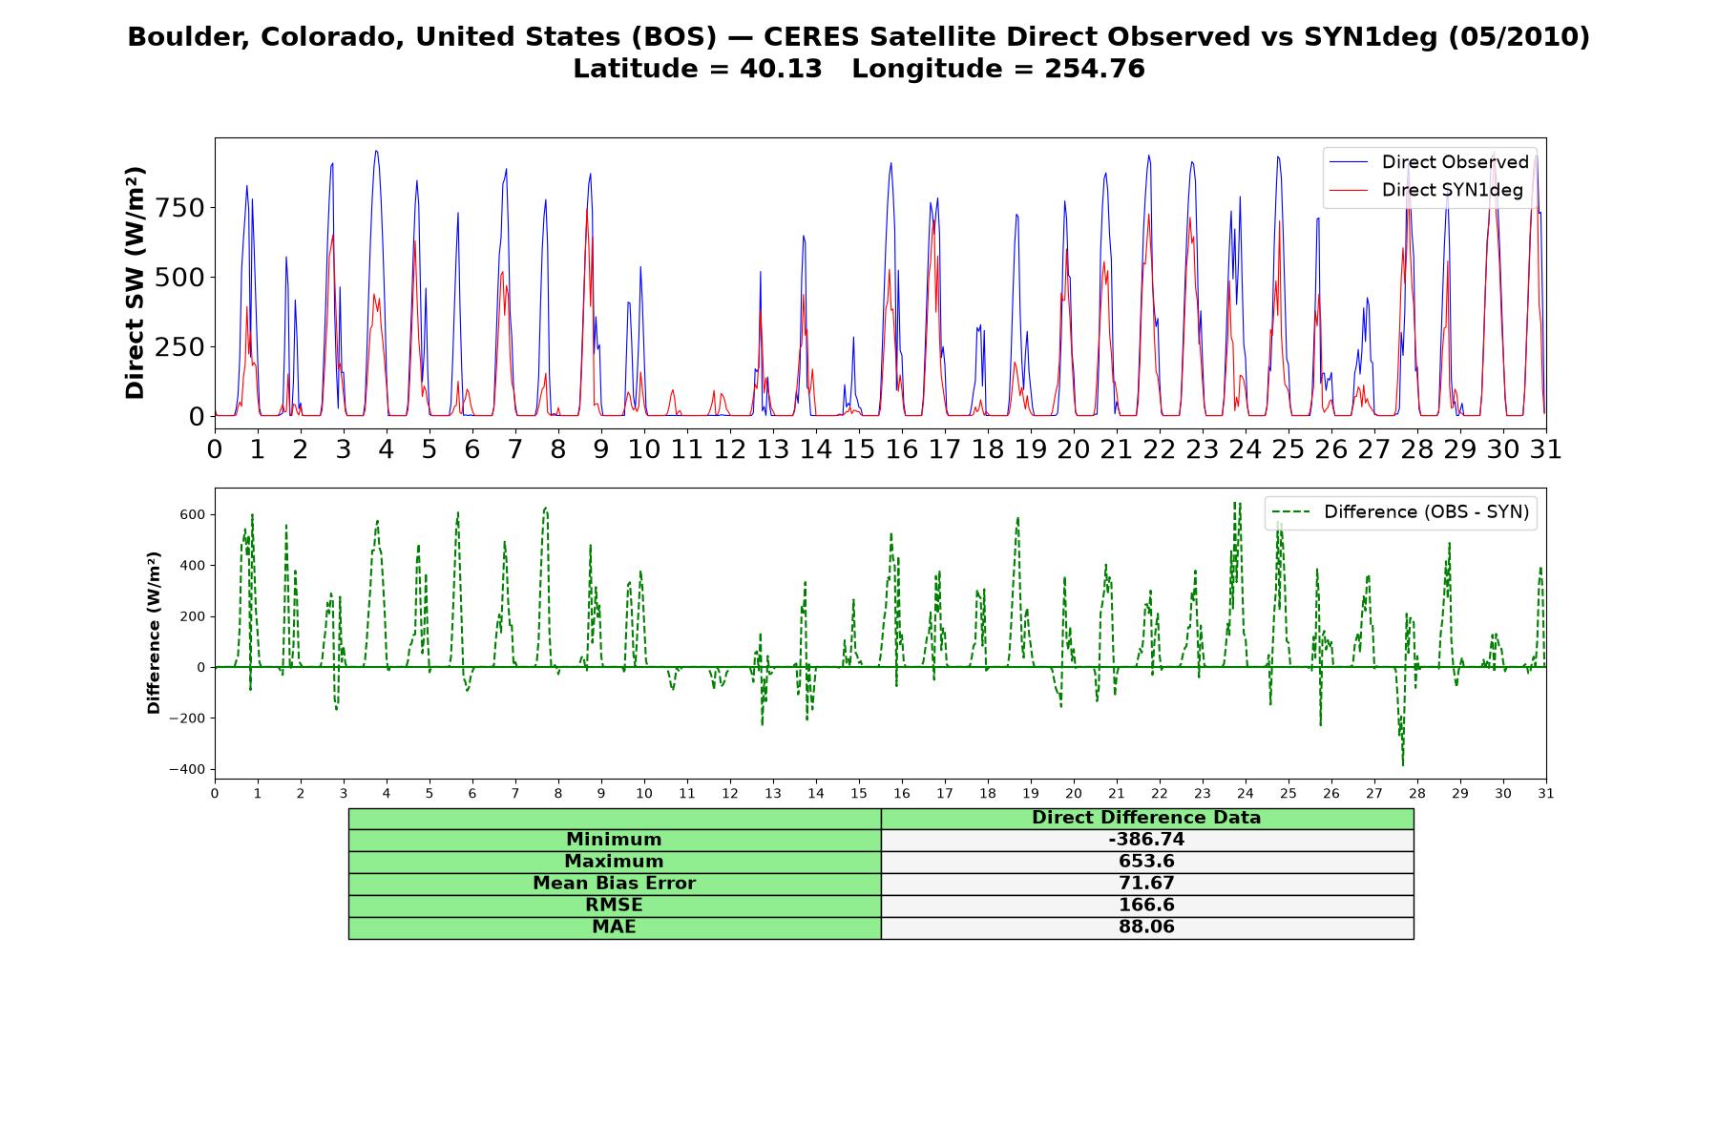Click the Difference (OBS - SYN) legend entry
The width and height of the screenshot is (1718, 1145).
1401,512
